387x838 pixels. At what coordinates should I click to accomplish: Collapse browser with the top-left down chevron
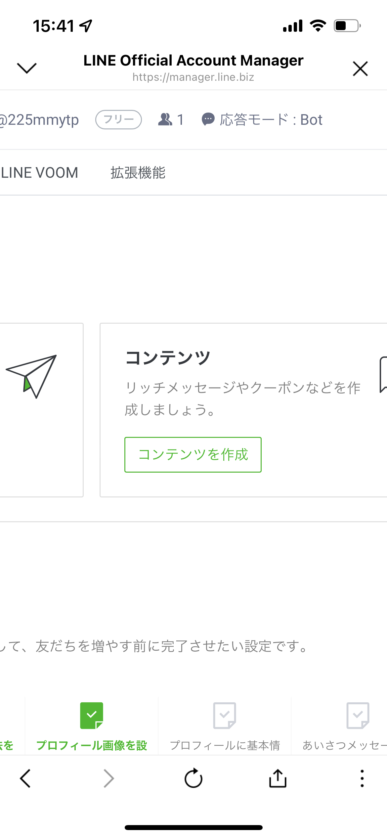coord(26,68)
